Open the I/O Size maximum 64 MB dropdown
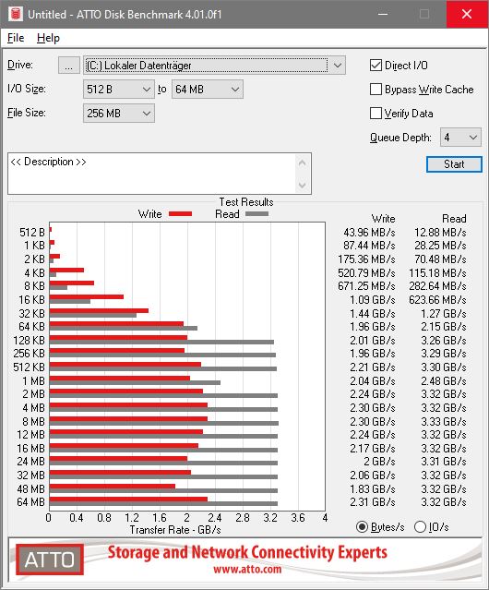This screenshot has height=590, width=489. pyautogui.click(x=208, y=90)
